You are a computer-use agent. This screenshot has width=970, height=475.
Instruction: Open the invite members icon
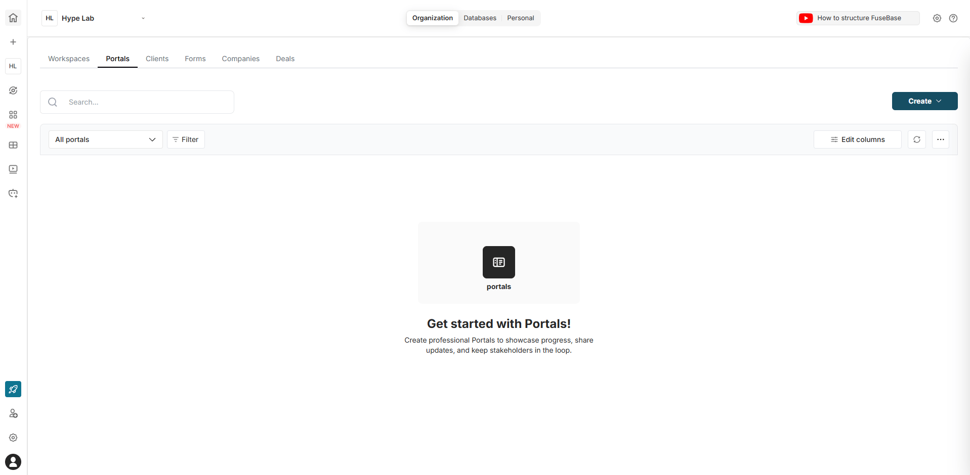(13, 413)
